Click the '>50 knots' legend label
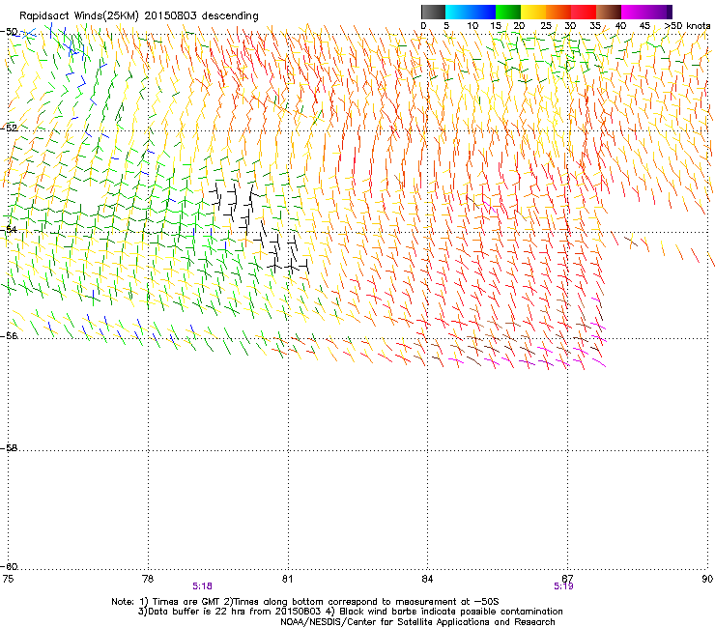This screenshot has height=628, width=715. [687, 26]
